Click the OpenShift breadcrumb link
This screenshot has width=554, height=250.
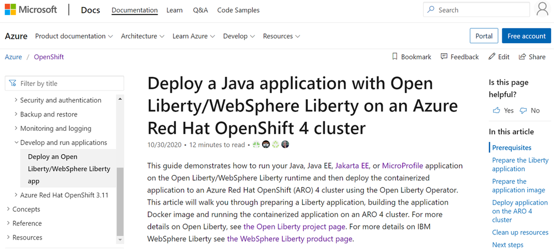pos(49,57)
